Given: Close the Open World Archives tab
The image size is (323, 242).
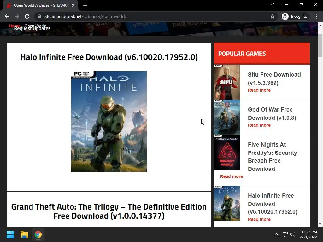Looking at the screenshot, I should (73, 5).
